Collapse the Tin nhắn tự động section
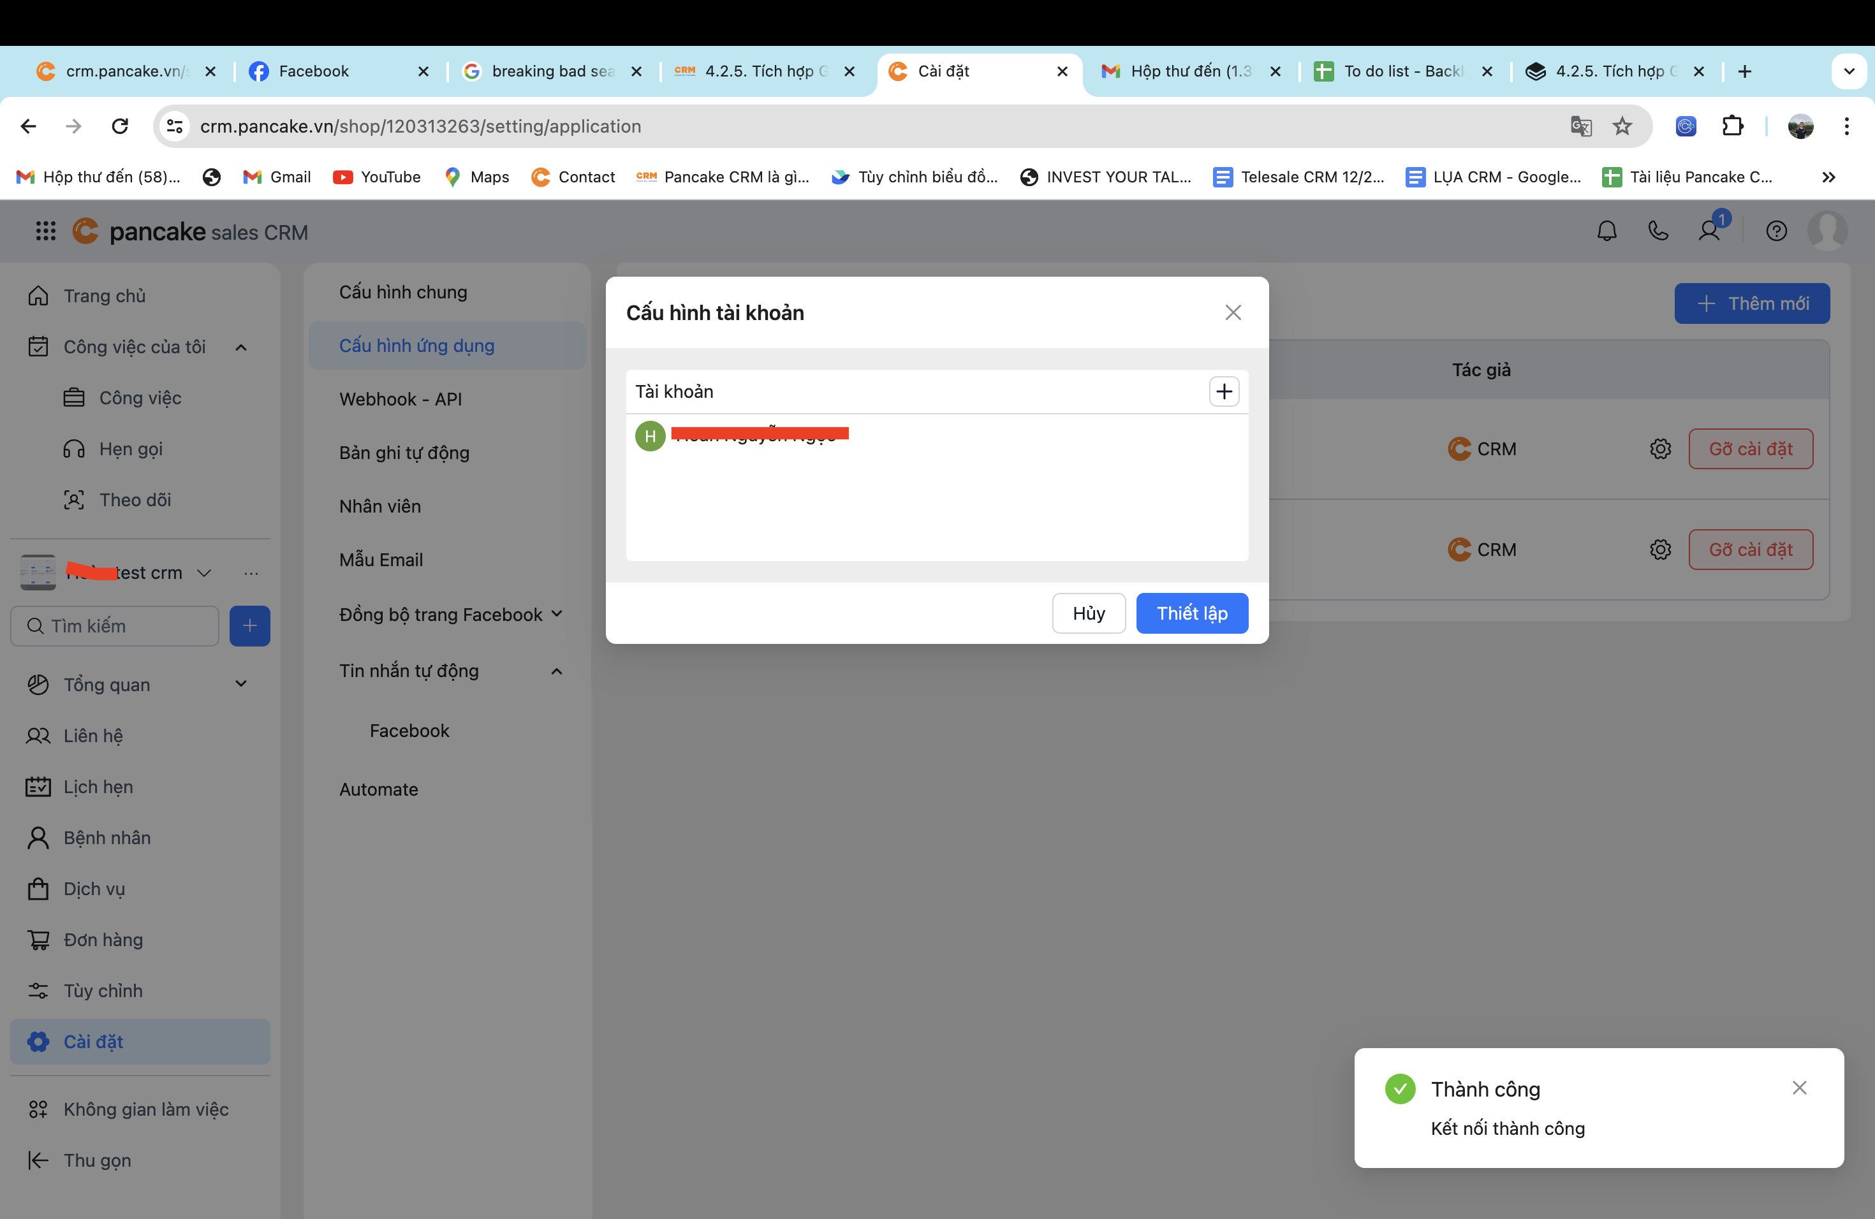The height and width of the screenshot is (1219, 1875). (557, 671)
